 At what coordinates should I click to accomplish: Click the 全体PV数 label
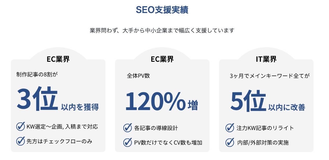click(x=138, y=76)
